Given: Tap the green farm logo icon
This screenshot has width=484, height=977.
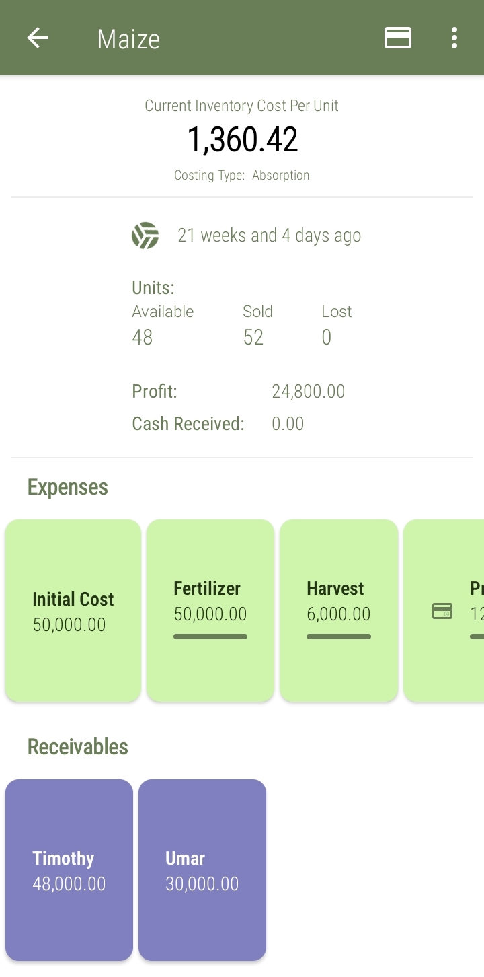Looking at the screenshot, I should coord(145,236).
